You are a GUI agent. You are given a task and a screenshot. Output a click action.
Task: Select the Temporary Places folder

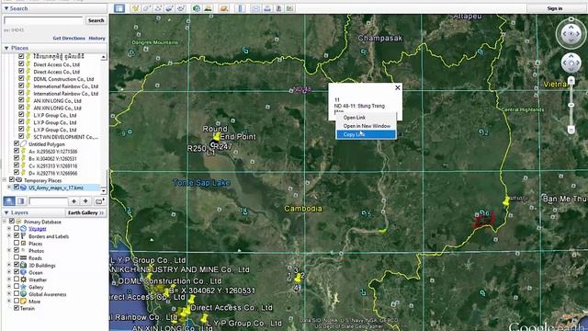point(43,180)
